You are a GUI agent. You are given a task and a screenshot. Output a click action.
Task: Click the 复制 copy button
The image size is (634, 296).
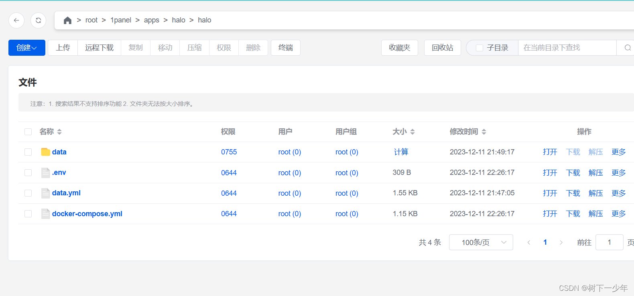pyautogui.click(x=136, y=48)
